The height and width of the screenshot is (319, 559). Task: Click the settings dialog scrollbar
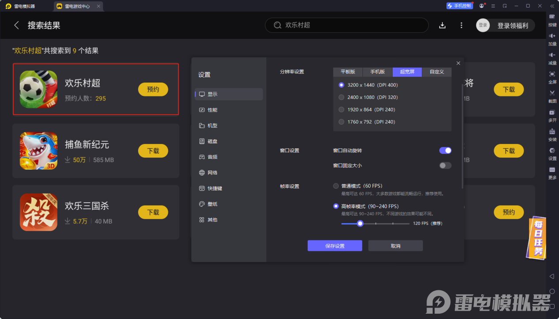[463, 136]
